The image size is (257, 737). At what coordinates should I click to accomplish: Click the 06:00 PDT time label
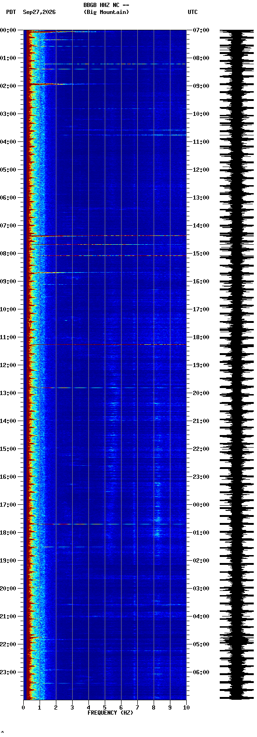coord(8,198)
